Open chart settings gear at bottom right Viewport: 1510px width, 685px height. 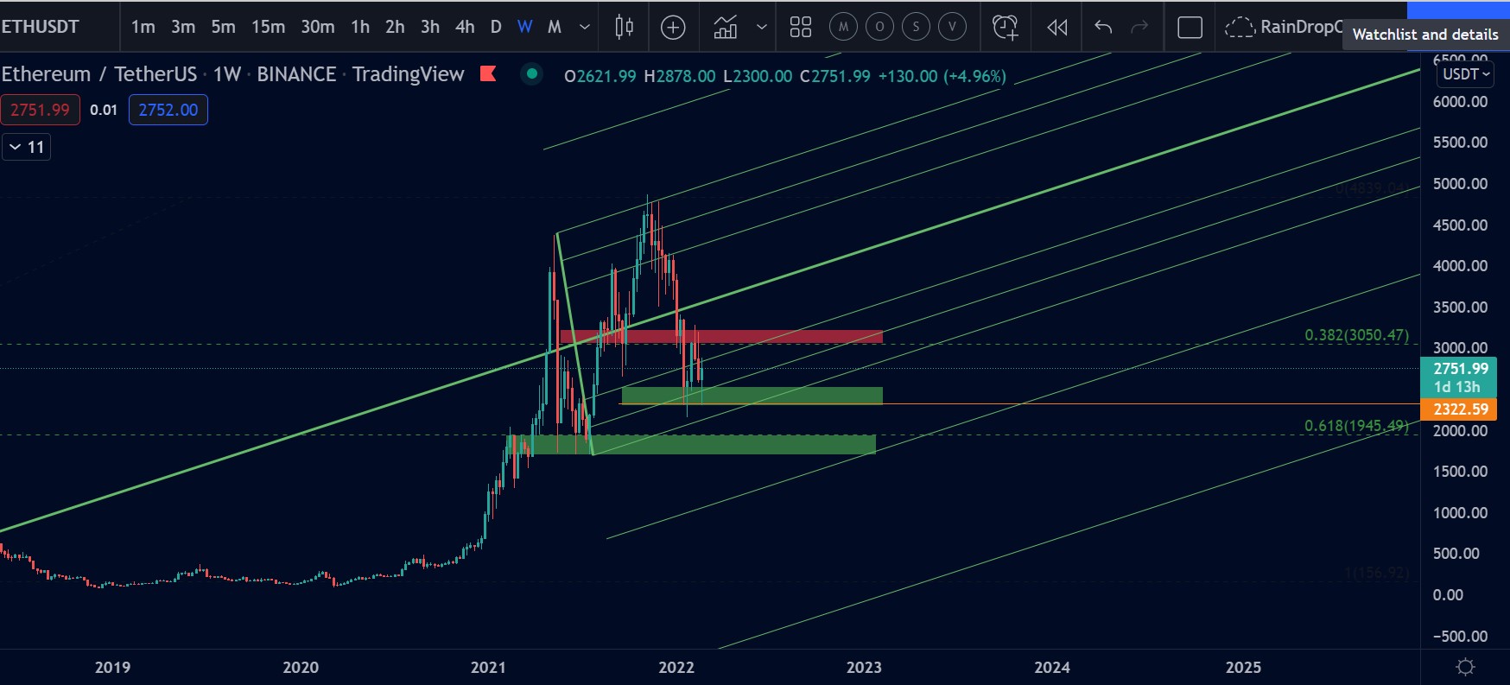[1465, 667]
